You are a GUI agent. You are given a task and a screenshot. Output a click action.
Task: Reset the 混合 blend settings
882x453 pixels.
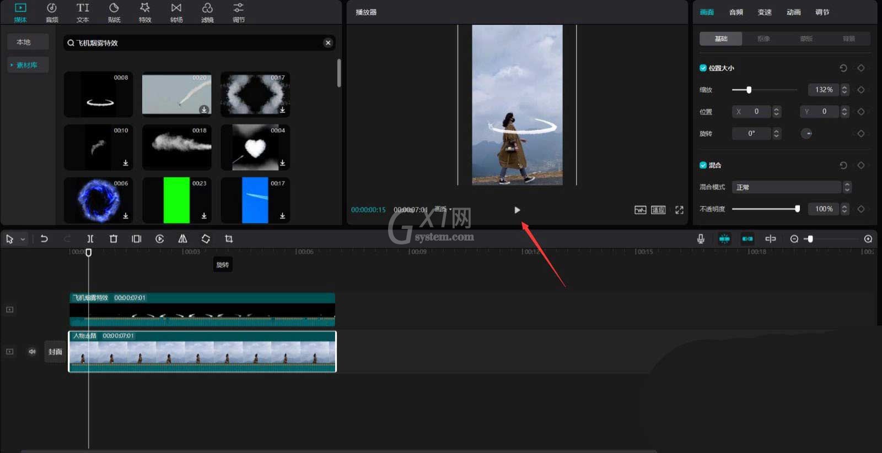click(x=843, y=165)
